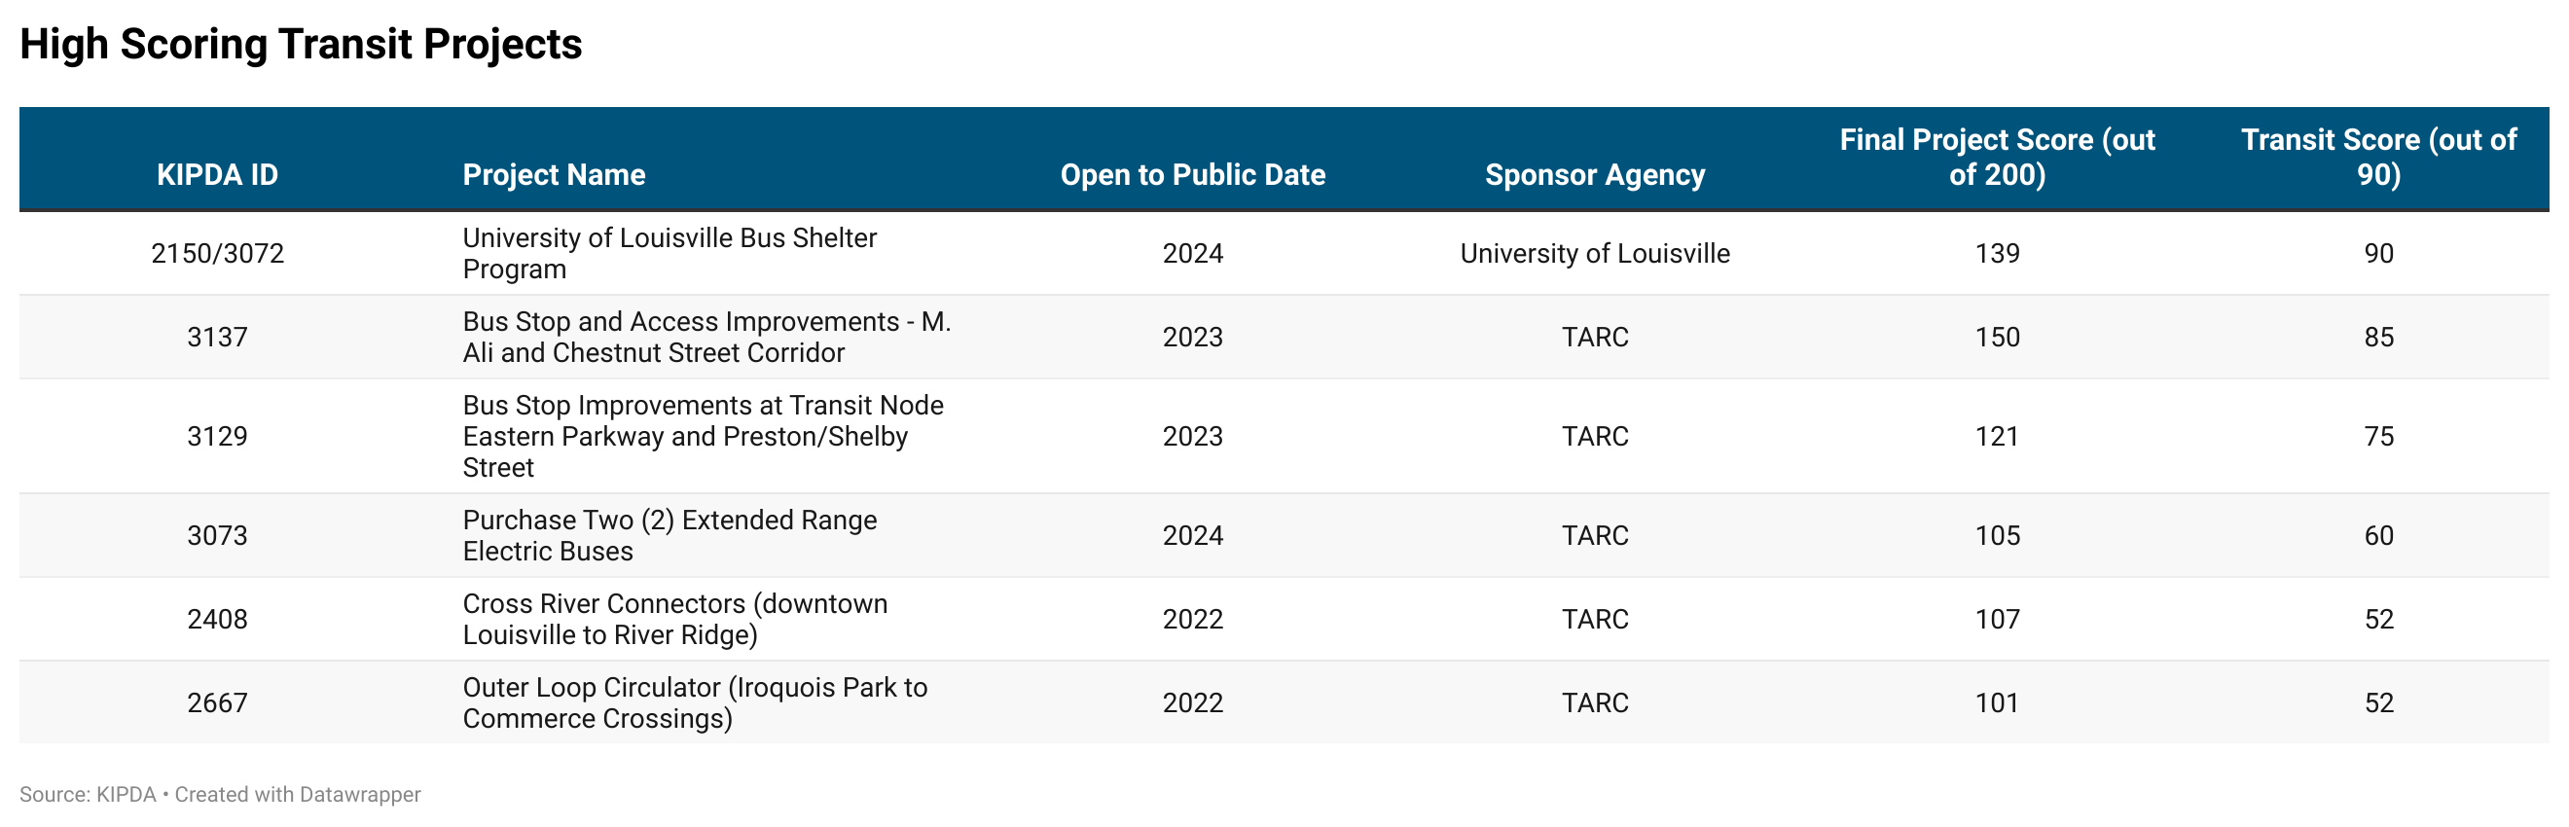Viewport: 2569px width, 827px height.
Task: Click the KIPDA ID column header
Action: click(x=217, y=174)
